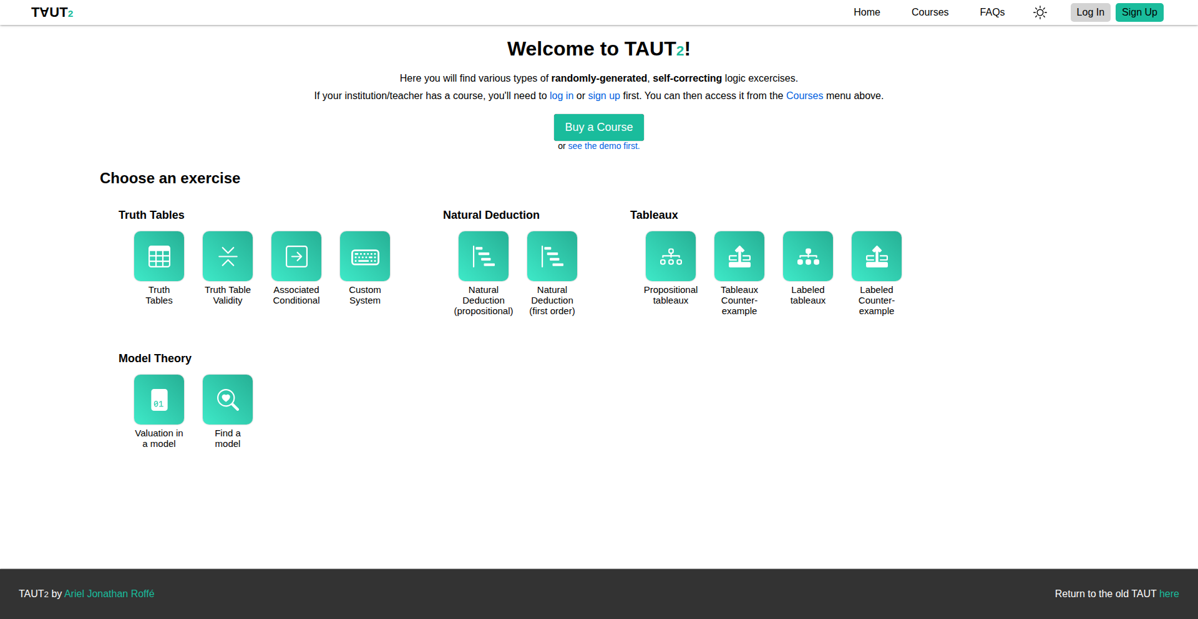Select the Truth Table Validity exercise
This screenshot has width=1198, height=619.
point(227,256)
